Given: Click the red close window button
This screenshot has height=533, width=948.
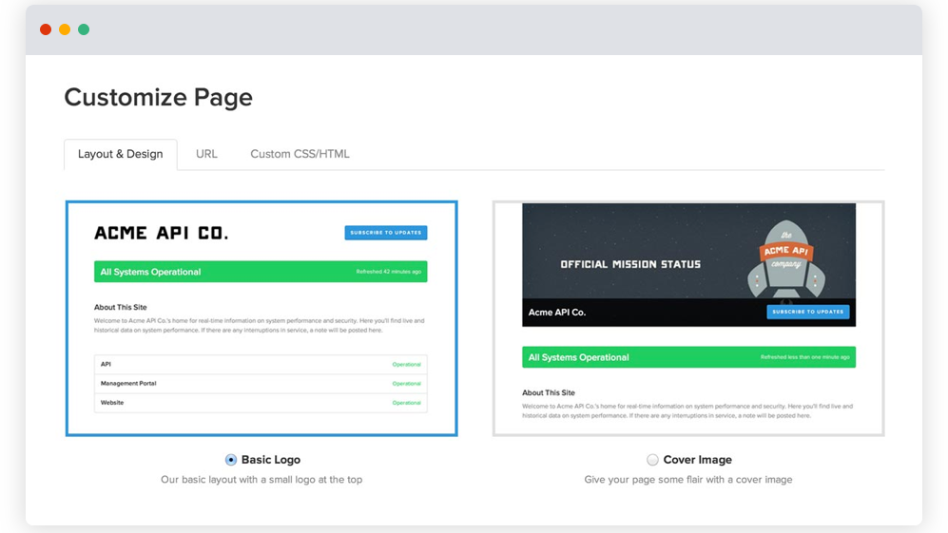Looking at the screenshot, I should [x=46, y=29].
